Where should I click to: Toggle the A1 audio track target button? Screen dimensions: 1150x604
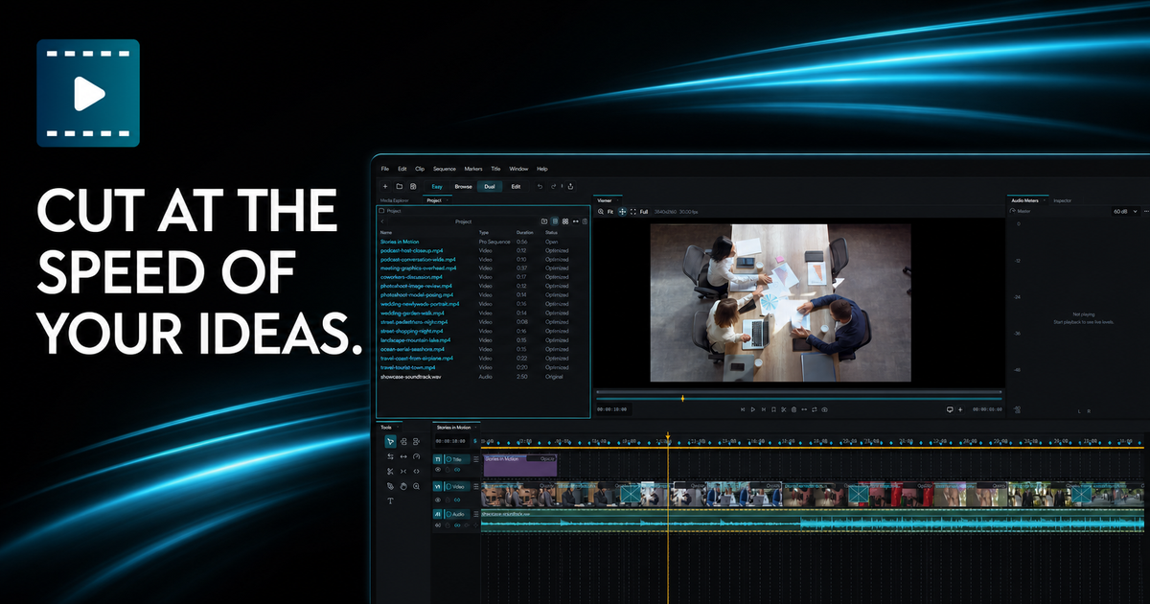click(x=438, y=514)
